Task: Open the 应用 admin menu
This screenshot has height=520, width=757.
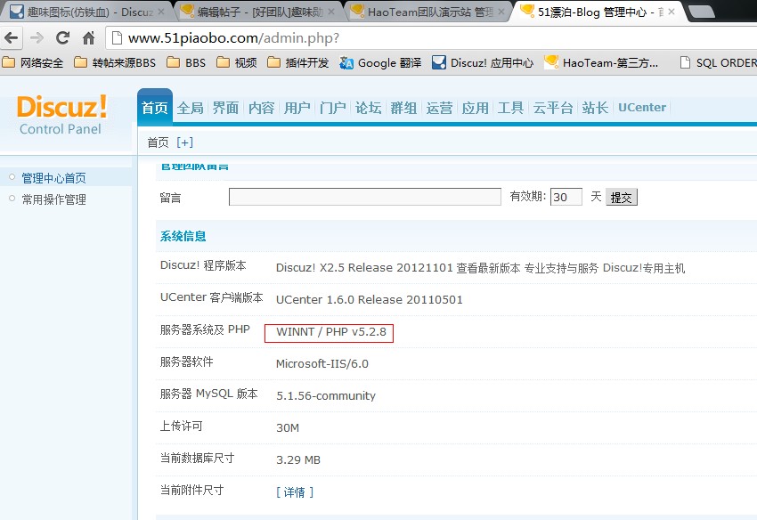Action: point(475,108)
